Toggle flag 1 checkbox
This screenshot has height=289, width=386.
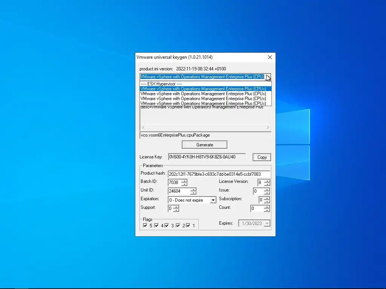188,225
